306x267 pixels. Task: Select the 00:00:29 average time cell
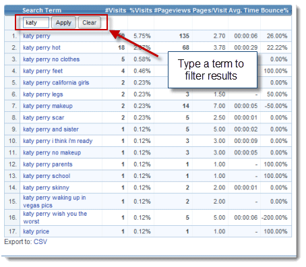click(x=246, y=48)
